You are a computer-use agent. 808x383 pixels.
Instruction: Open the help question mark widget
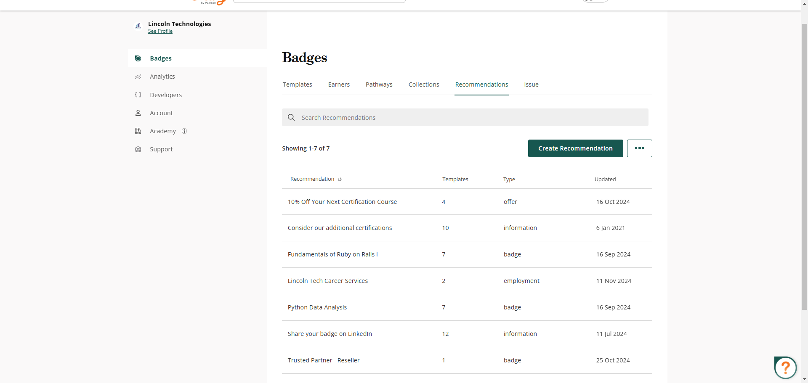[785, 368]
